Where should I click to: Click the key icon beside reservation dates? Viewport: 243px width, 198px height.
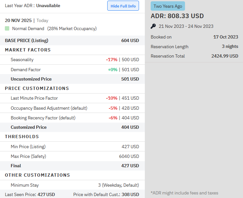pos(153,26)
